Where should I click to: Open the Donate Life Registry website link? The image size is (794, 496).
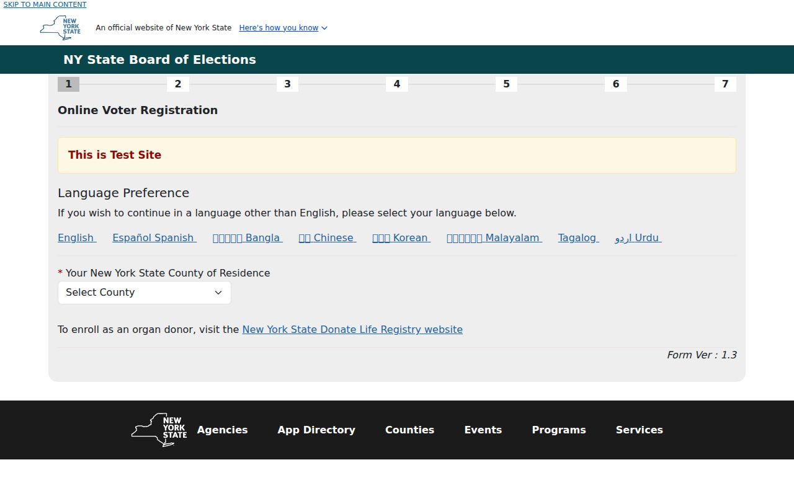point(352,329)
